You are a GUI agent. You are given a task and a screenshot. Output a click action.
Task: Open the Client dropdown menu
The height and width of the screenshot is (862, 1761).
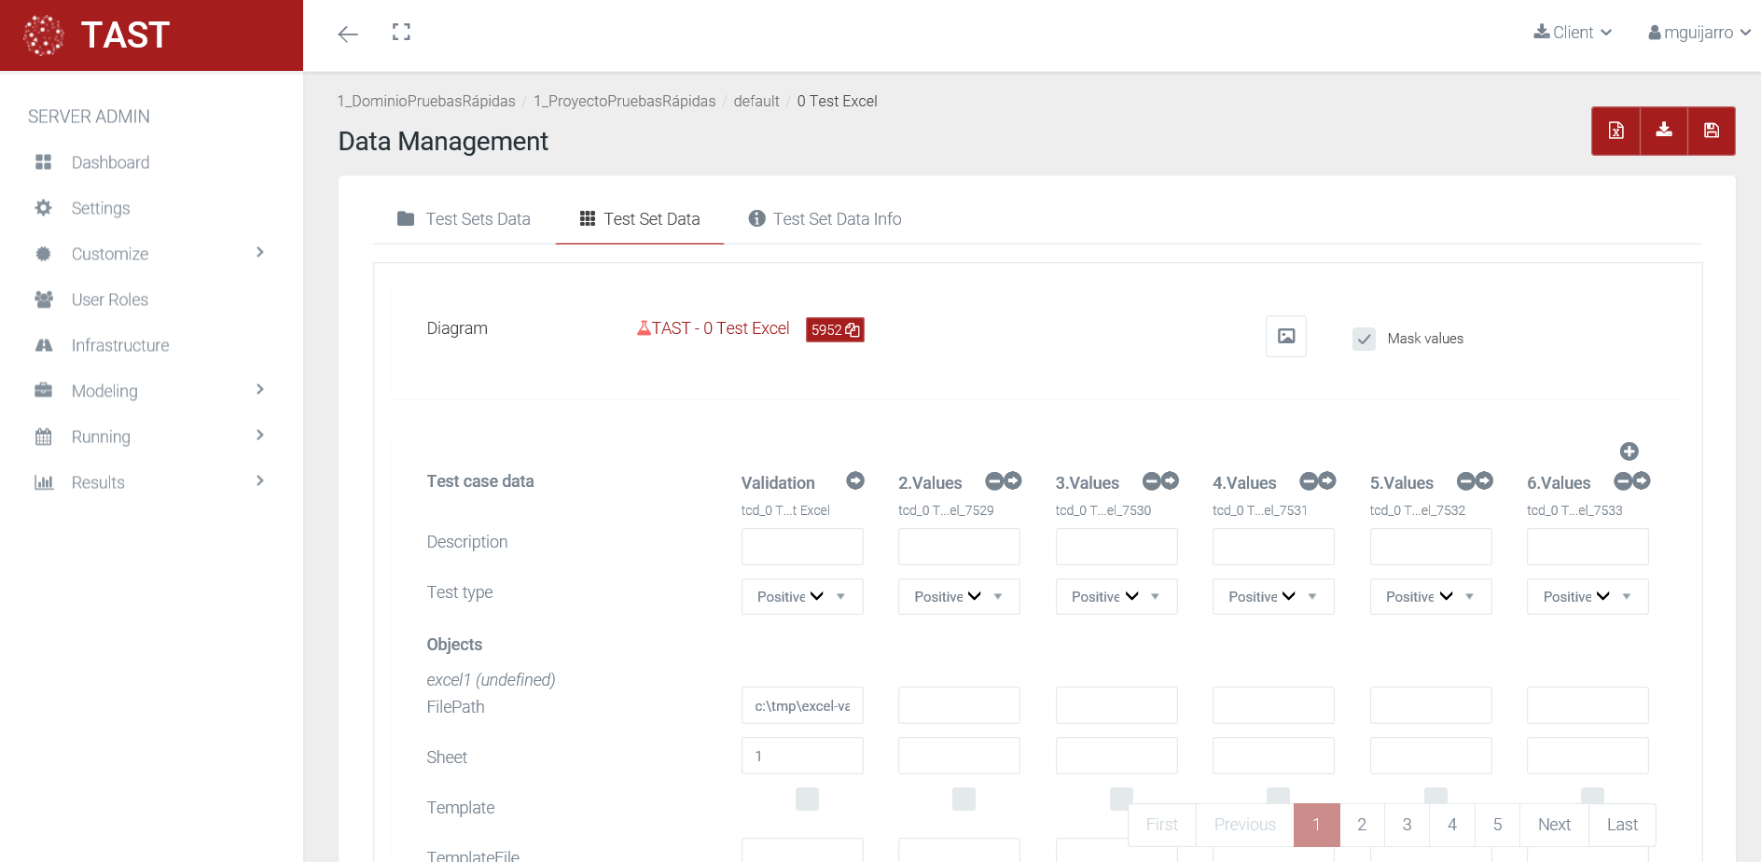(x=1573, y=33)
